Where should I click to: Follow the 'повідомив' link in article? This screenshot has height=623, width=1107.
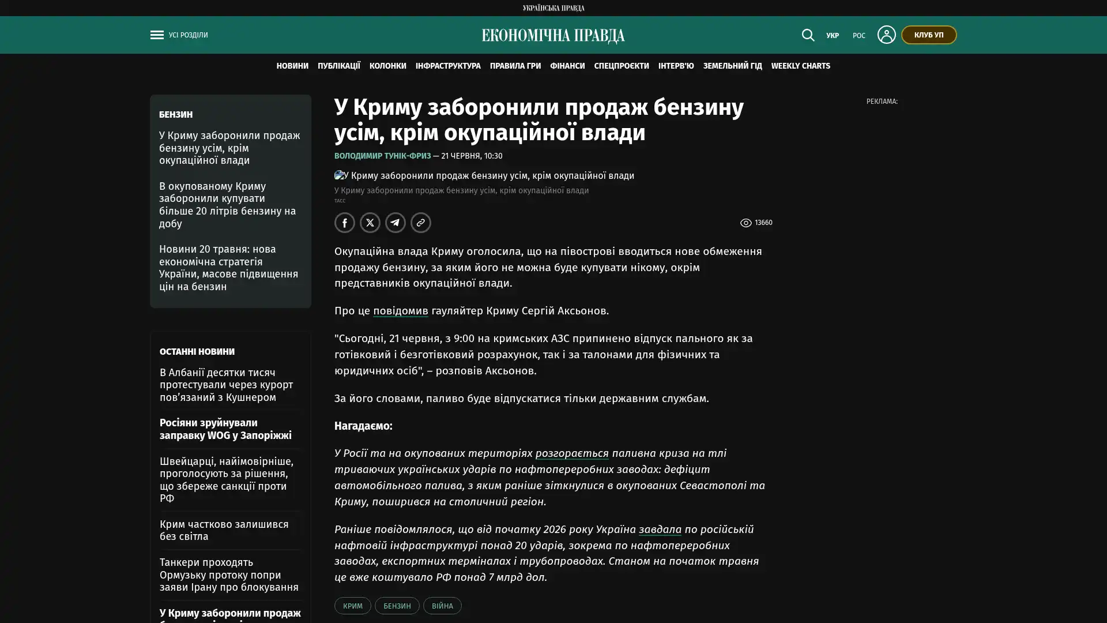401,310
